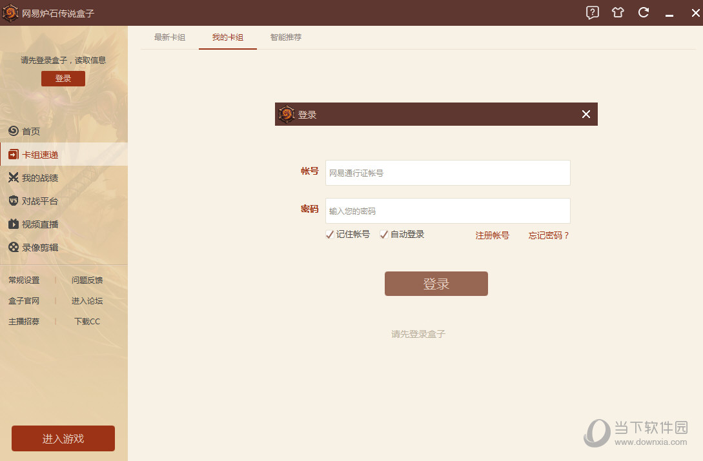Click the 进入游戏 button
703x461 pixels.
point(63,438)
